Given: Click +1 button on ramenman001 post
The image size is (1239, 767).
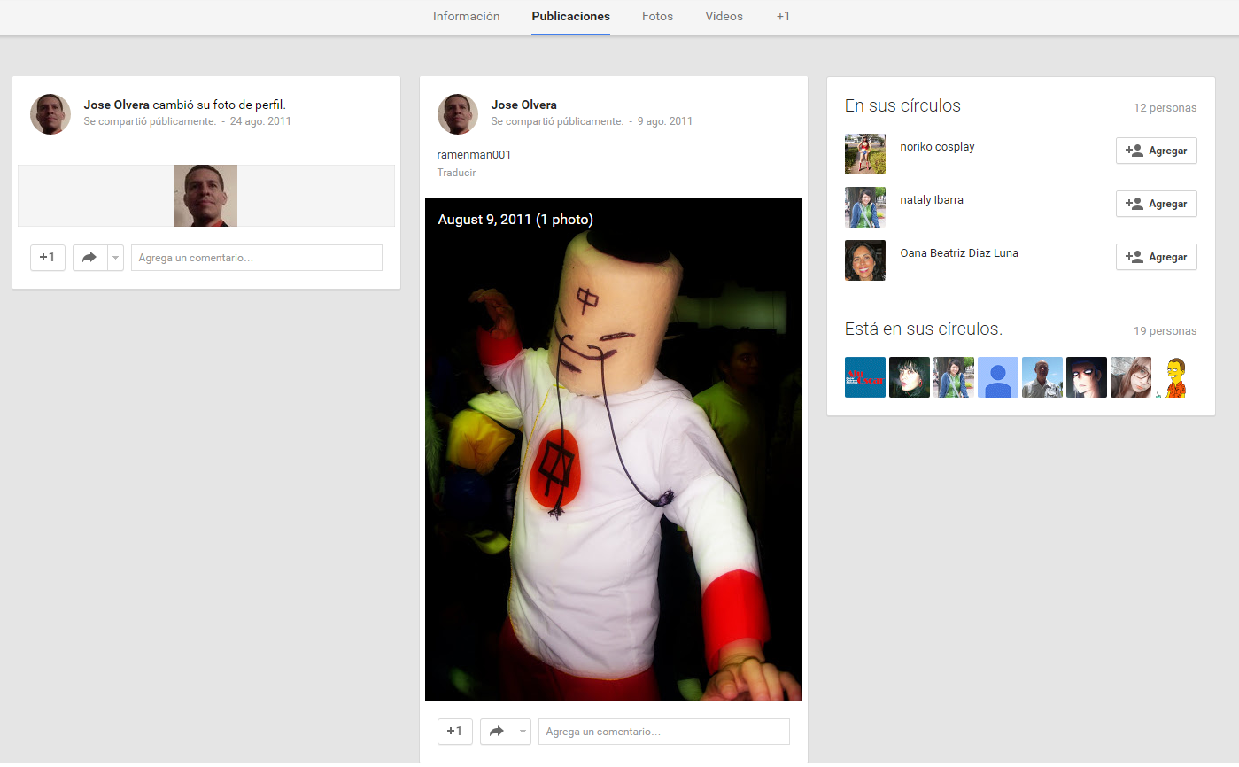Looking at the screenshot, I should pyautogui.click(x=455, y=732).
